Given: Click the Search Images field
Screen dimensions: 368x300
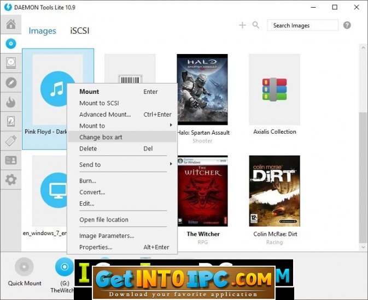Looking at the screenshot, I should point(302,25).
